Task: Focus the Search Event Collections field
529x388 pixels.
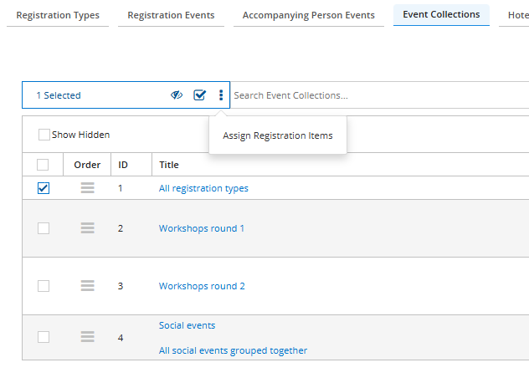Action: pos(379,95)
